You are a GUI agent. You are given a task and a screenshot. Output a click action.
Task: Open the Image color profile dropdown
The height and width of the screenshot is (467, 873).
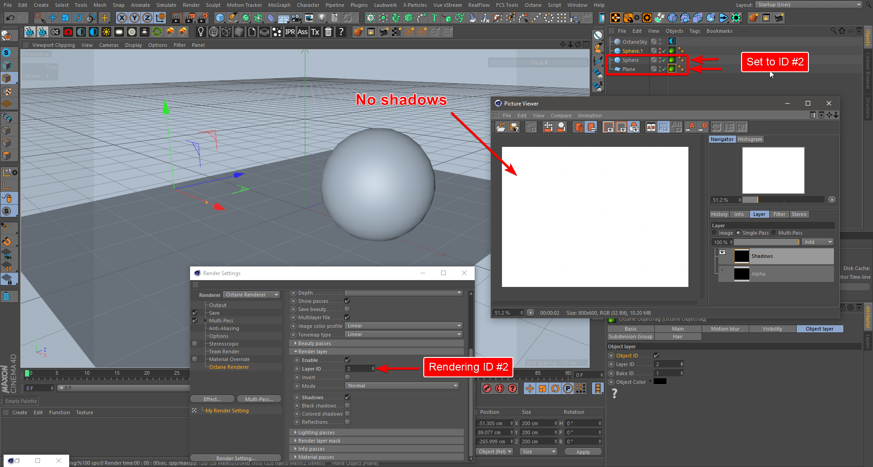click(x=404, y=326)
